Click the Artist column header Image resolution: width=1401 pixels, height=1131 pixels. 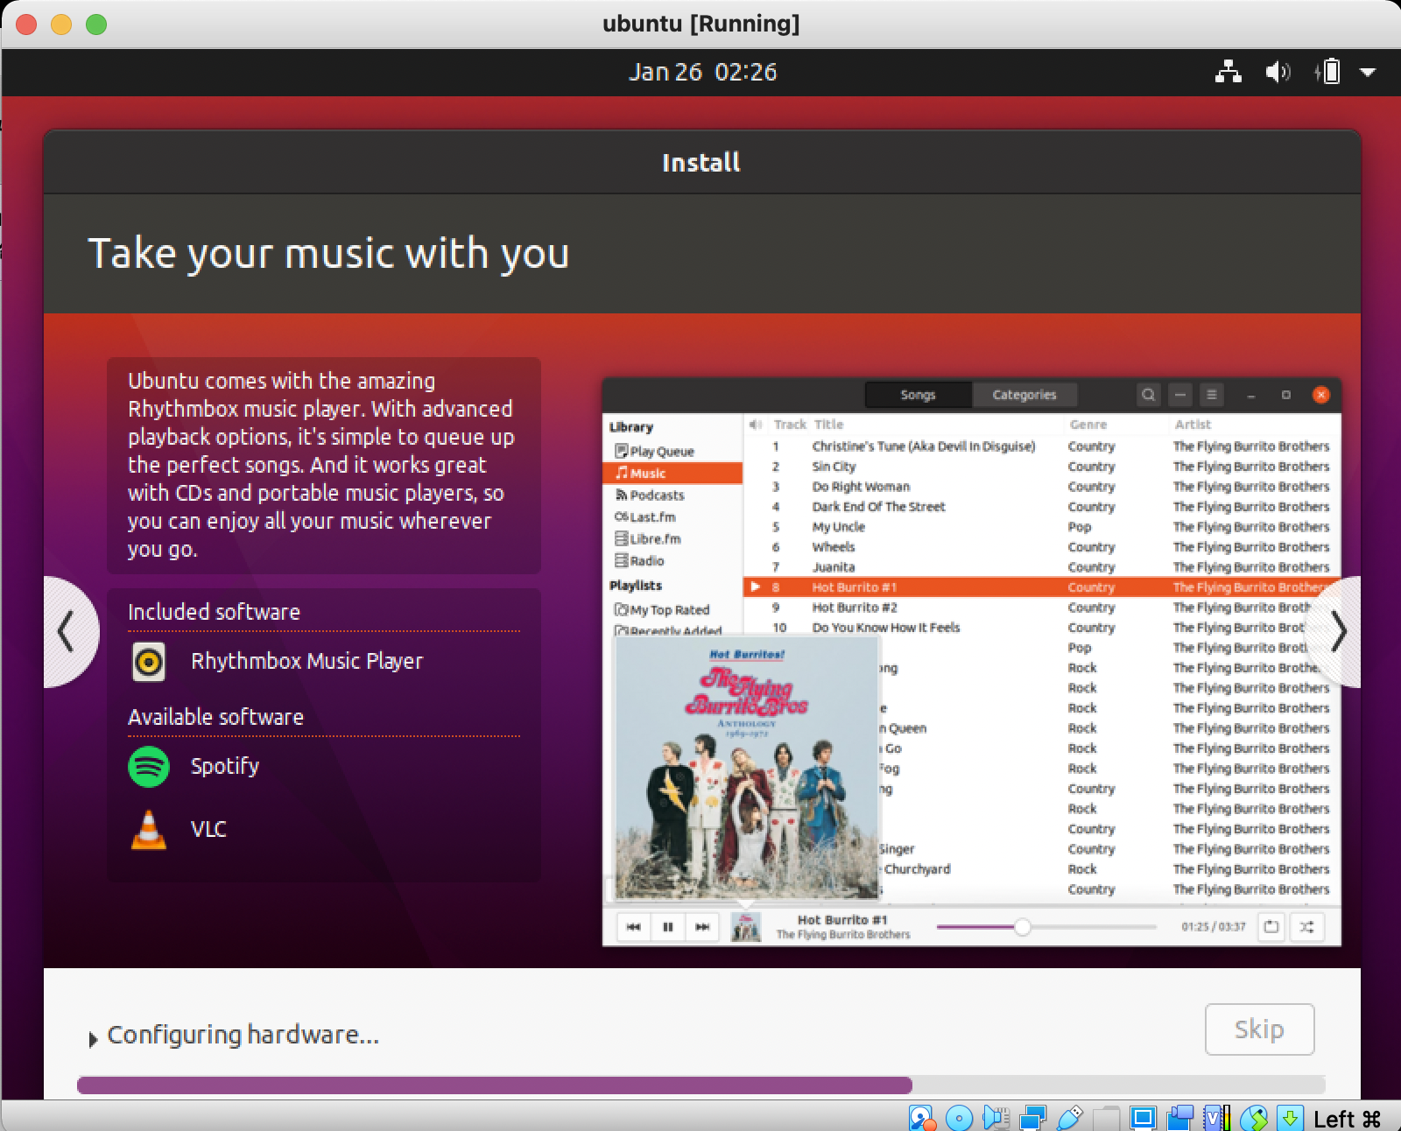point(1193,425)
